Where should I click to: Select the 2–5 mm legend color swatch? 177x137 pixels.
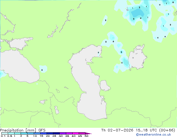coord(24,133)
